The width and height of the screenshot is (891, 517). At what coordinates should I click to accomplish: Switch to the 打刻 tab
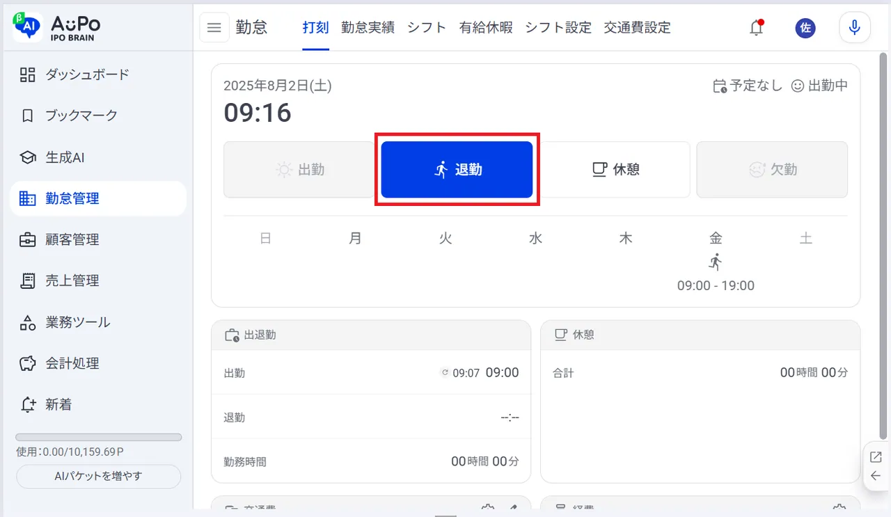click(315, 28)
